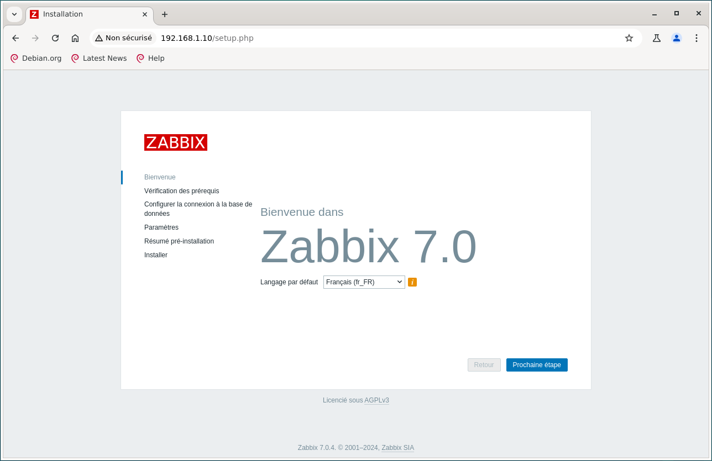Viewport: 712px width, 461px height.
Task: Minimize the browser window
Action: click(655, 14)
